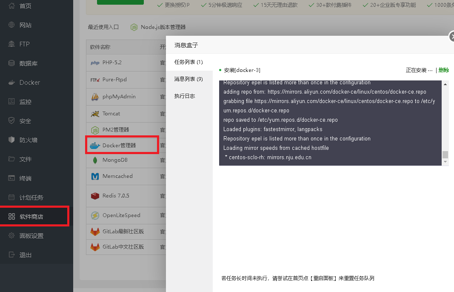Viewport: 454px width, 292px height.
Task: Open the 任务列表 (1) tab
Action: [x=188, y=62]
